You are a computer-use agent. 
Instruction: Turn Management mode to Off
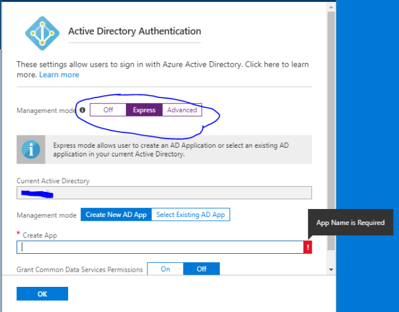[108, 110]
